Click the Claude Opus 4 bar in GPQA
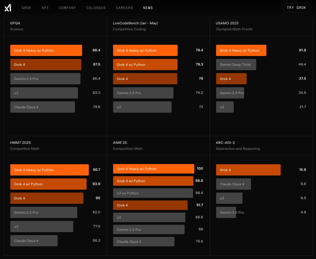The height and width of the screenshot is (259, 316). coord(42,107)
